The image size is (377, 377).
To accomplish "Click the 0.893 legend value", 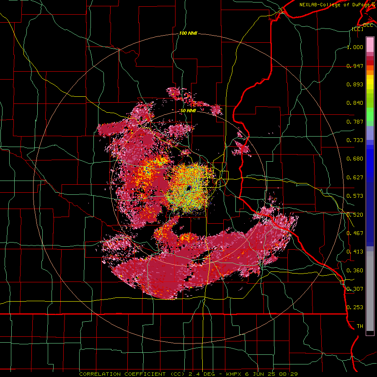I will click(355, 84).
